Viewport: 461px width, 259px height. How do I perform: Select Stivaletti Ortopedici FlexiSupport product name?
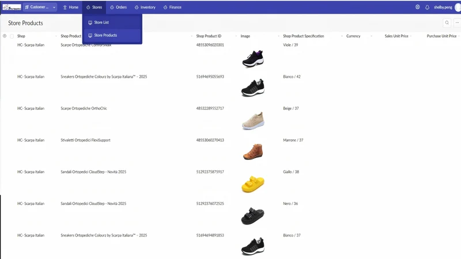tap(85, 140)
